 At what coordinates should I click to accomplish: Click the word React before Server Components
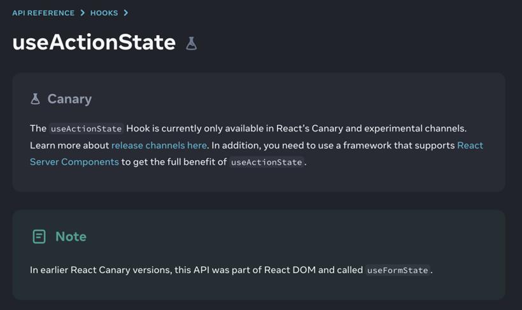point(470,145)
